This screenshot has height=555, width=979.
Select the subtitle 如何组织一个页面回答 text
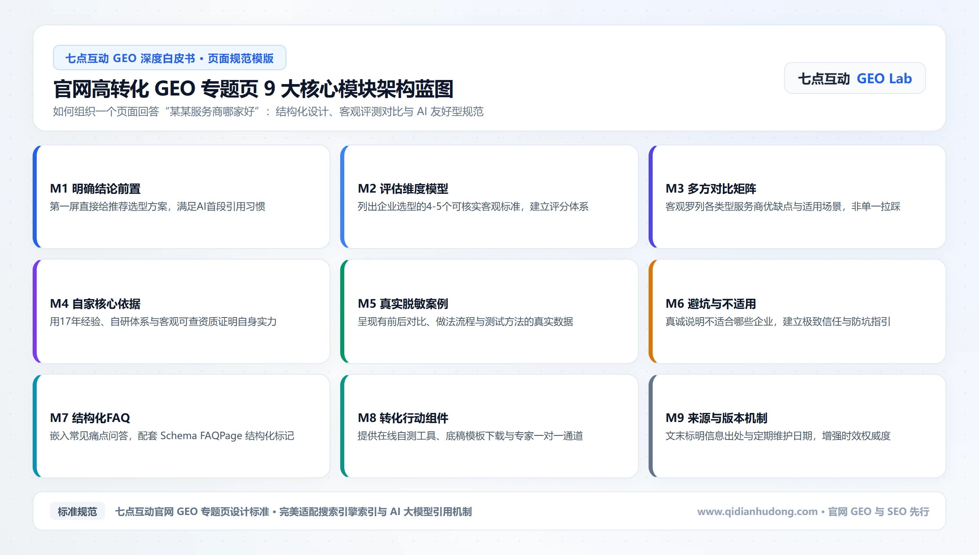(268, 111)
